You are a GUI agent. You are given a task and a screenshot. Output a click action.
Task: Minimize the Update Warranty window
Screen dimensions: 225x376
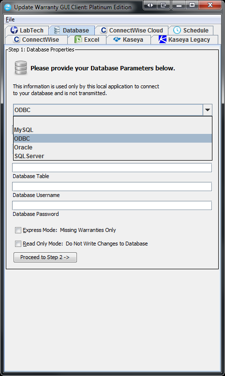tap(180, 5)
